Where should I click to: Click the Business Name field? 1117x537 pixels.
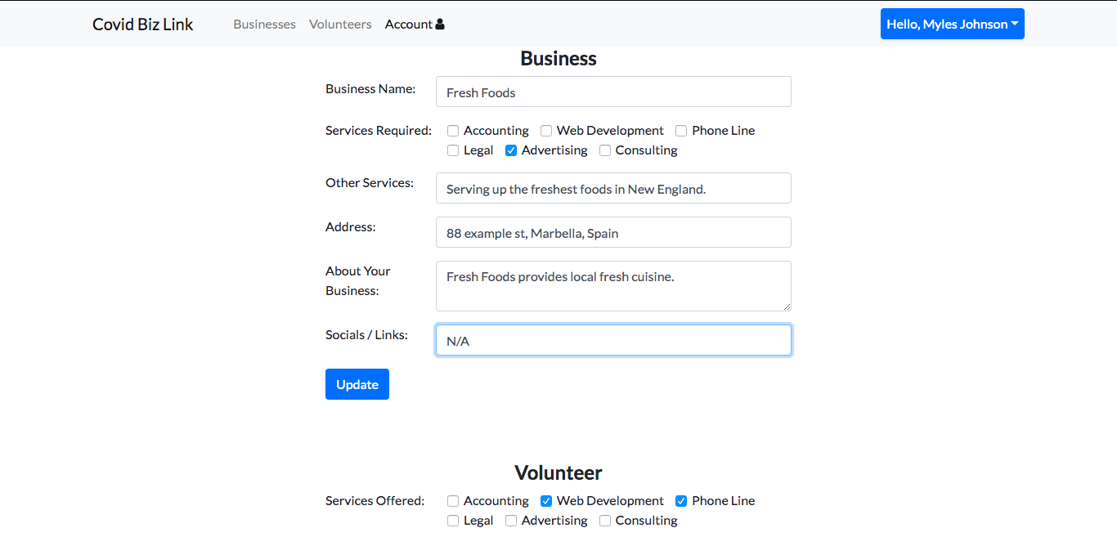pyautogui.click(x=613, y=92)
